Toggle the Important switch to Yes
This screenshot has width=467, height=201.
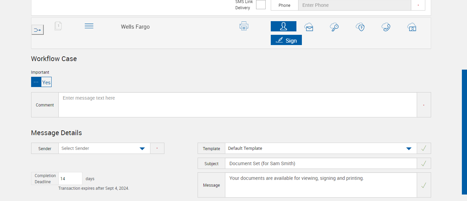(41, 82)
